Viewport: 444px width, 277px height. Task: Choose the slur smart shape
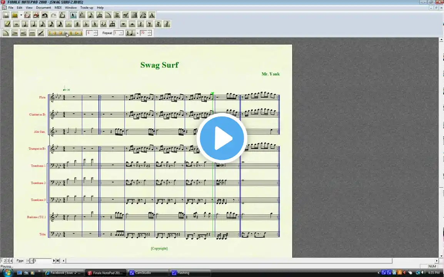click(x=6, y=33)
